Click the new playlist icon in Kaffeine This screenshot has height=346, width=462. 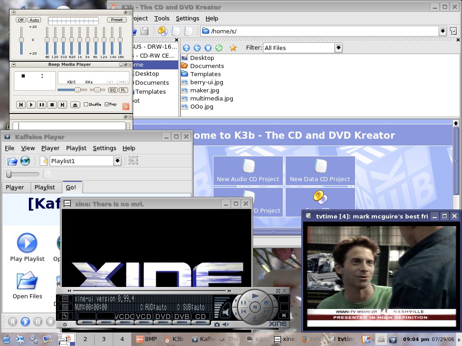44,161
